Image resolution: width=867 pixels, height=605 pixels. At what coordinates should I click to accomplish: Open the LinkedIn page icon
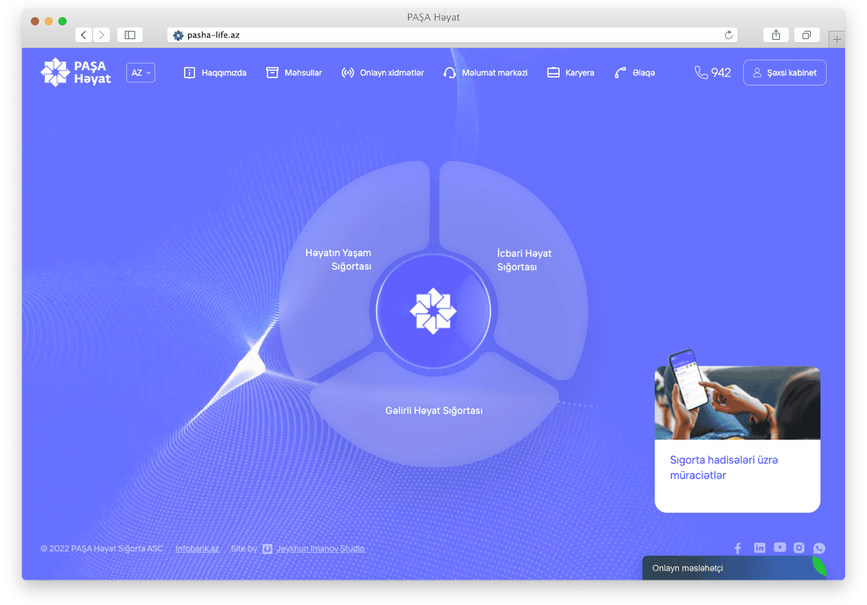759,547
